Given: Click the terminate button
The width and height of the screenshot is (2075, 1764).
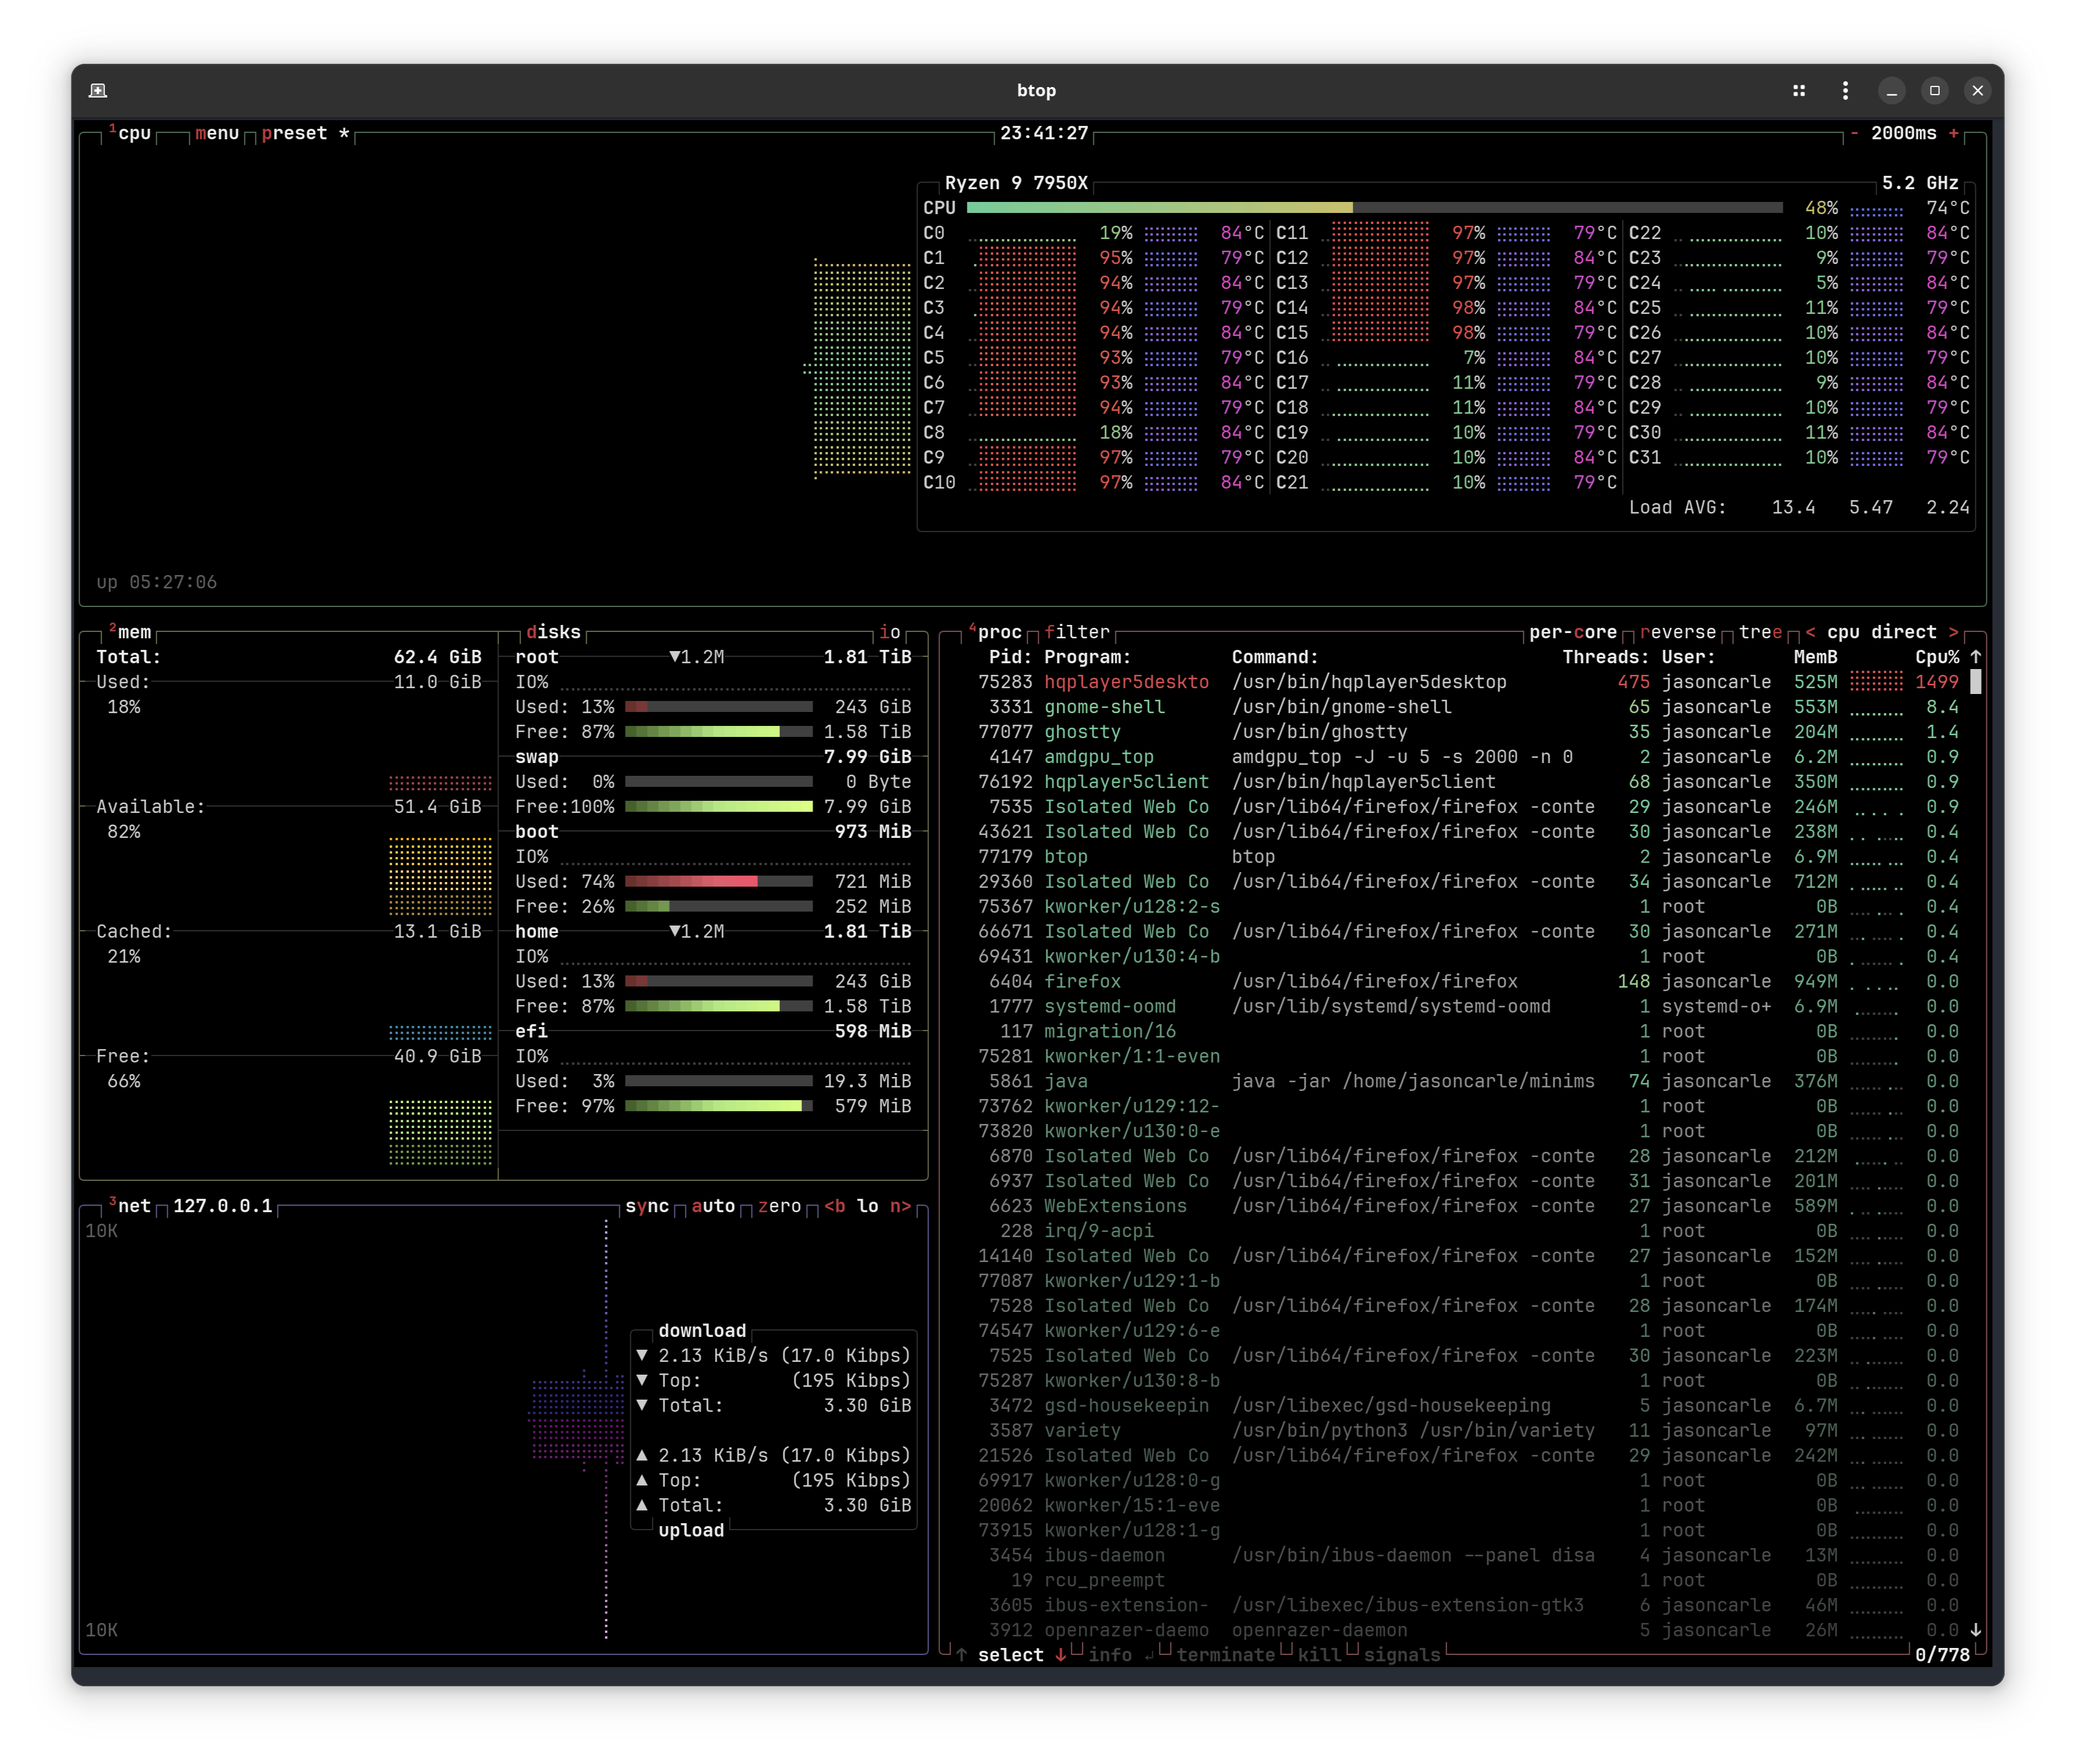Looking at the screenshot, I should [x=1225, y=1655].
